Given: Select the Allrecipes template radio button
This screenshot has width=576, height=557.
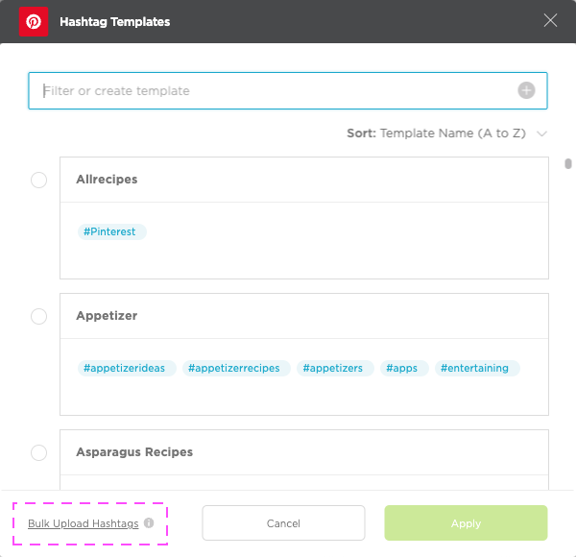Looking at the screenshot, I should pyautogui.click(x=39, y=180).
